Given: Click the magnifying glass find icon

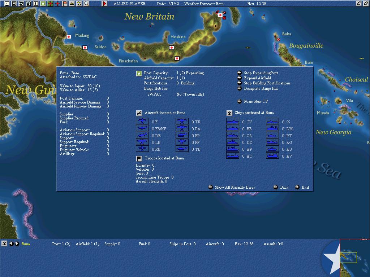Looking at the screenshot, I should coord(86,4).
